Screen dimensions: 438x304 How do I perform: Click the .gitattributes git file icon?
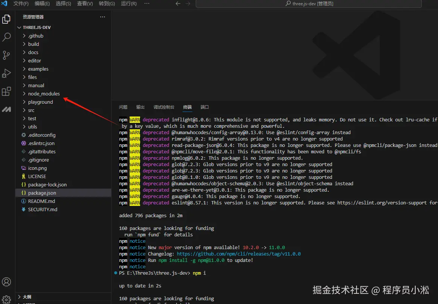point(24,151)
